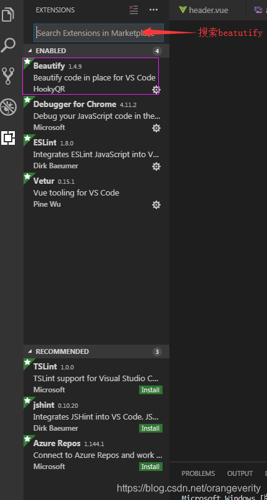This screenshot has height=500, width=267.
Task: Open the Debug view icon
Action: pos(8,107)
